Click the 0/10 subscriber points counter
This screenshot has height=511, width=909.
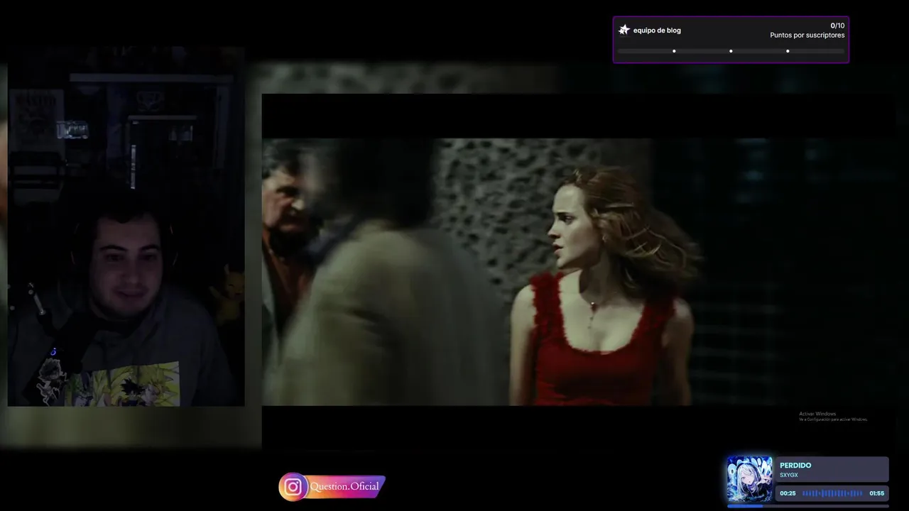[837, 26]
